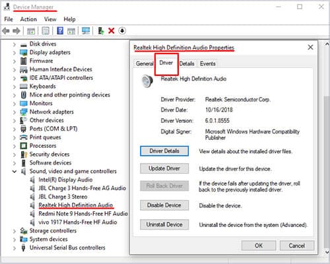The image size is (330, 264).
Task: Click the Uninstall Device button
Action: (164, 224)
